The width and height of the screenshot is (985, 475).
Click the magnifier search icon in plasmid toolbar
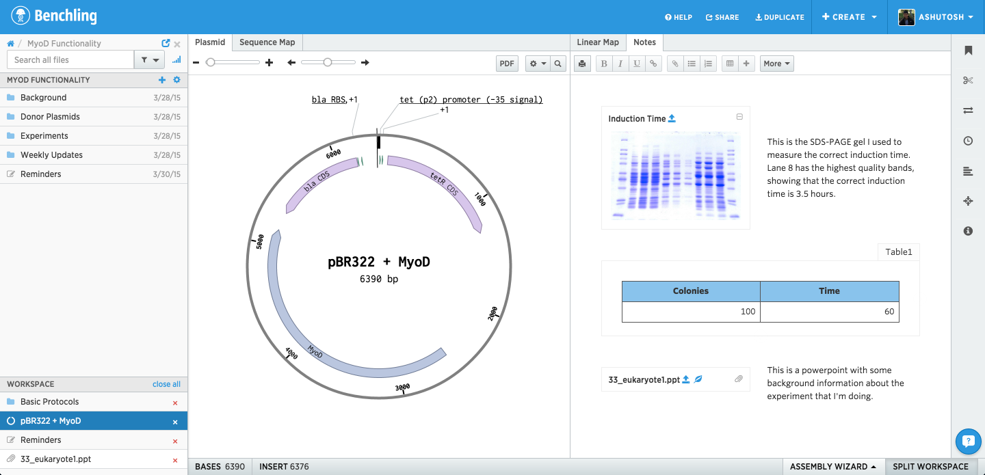[x=558, y=64]
